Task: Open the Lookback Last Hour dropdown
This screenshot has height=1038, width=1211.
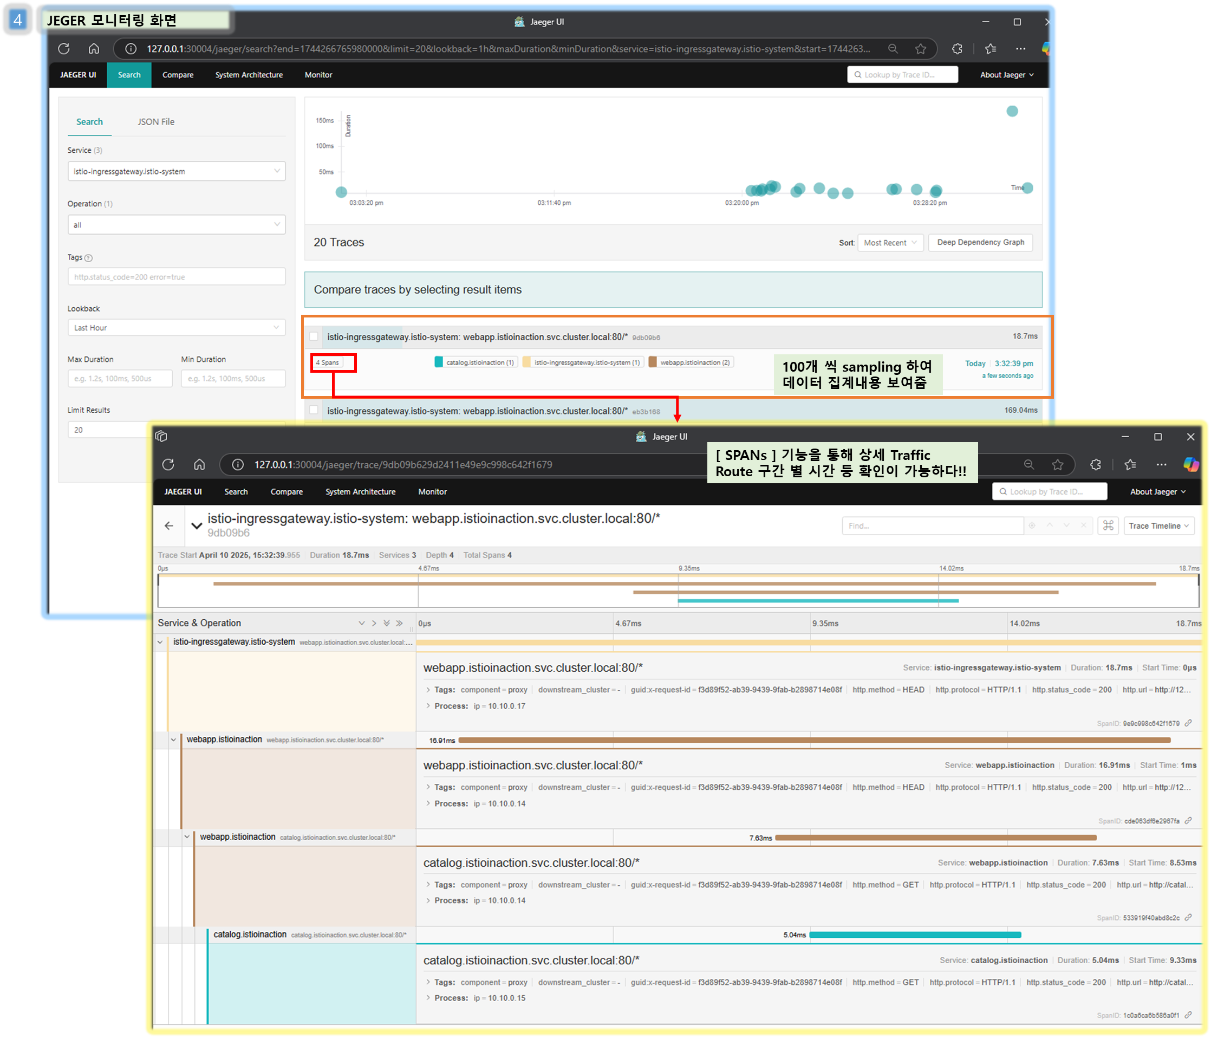Action: click(x=176, y=327)
